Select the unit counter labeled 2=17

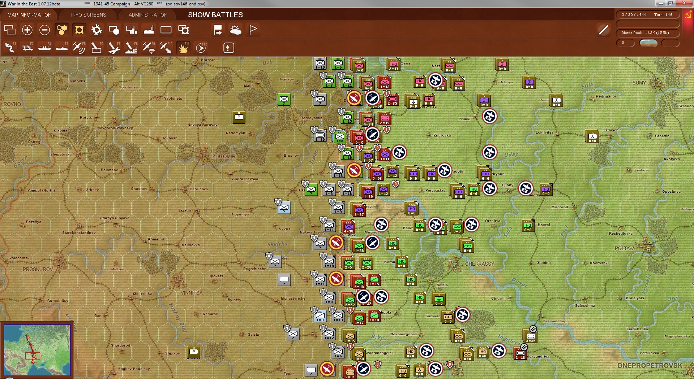click(393, 64)
